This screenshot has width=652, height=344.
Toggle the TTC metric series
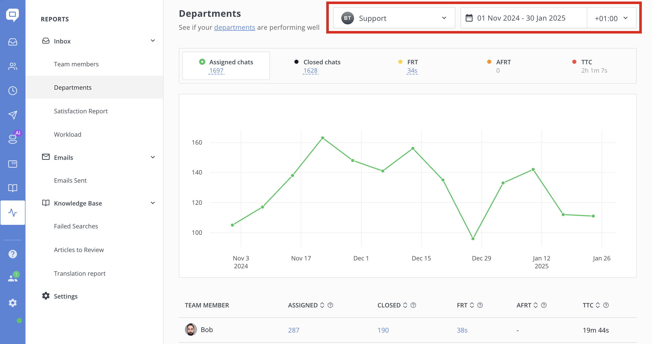click(x=589, y=66)
